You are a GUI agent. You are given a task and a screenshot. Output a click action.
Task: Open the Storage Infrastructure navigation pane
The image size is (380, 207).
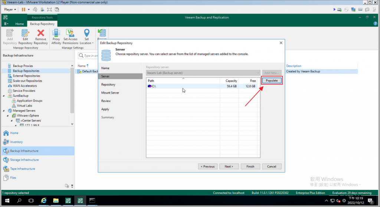click(x=38, y=160)
